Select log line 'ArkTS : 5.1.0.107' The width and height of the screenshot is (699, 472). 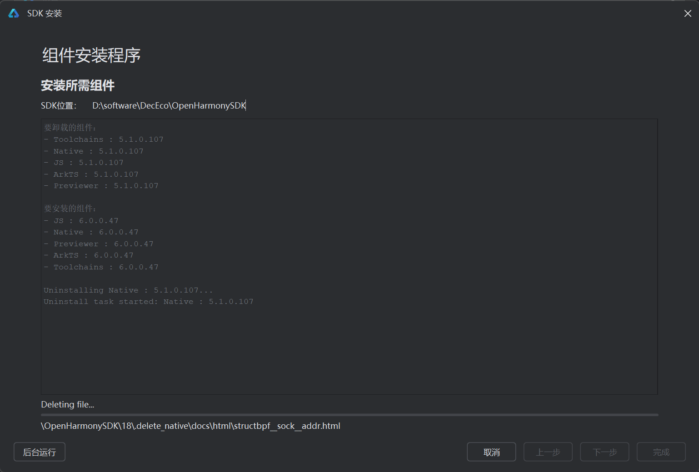(91, 174)
